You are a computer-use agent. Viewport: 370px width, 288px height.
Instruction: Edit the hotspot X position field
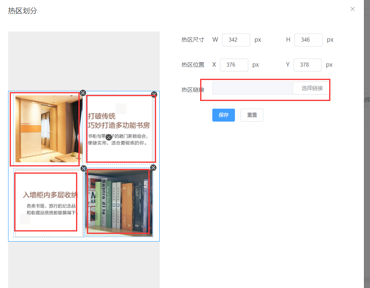pos(234,65)
